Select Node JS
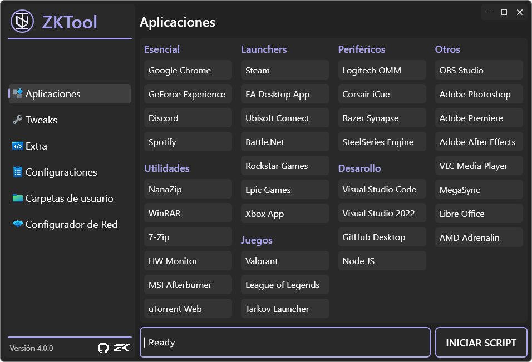The image size is (532, 362). pos(382,261)
